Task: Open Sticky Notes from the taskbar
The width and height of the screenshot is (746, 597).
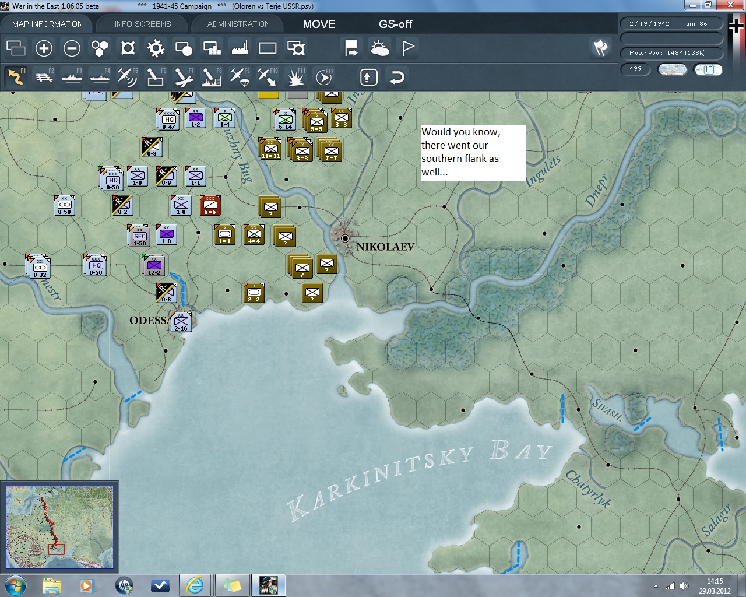Action: pos(232,585)
